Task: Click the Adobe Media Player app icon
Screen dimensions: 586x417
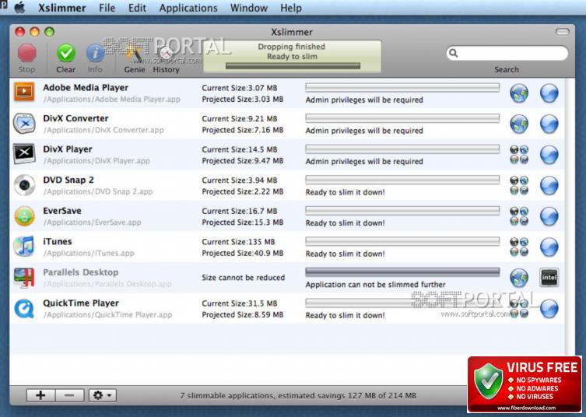Action: 24,93
